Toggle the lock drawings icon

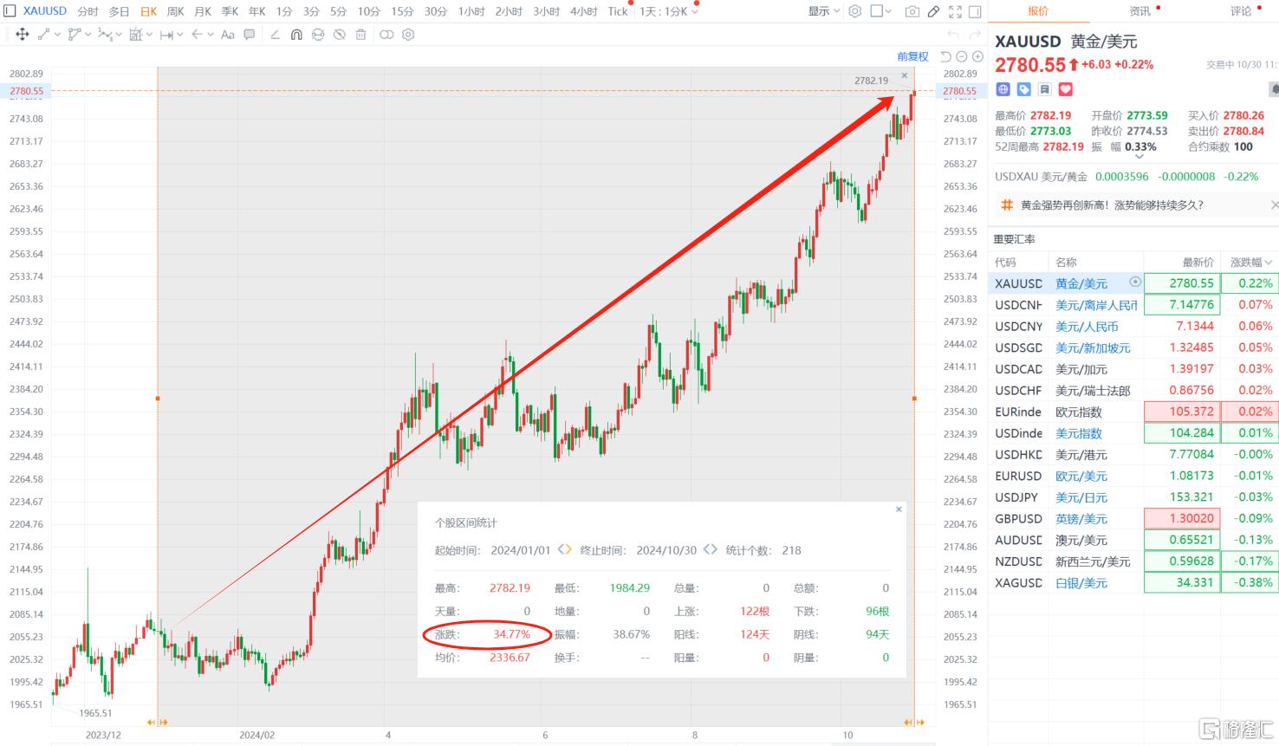coord(318,35)
